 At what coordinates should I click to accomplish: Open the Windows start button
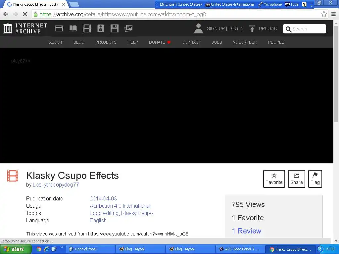pos(16,249)
